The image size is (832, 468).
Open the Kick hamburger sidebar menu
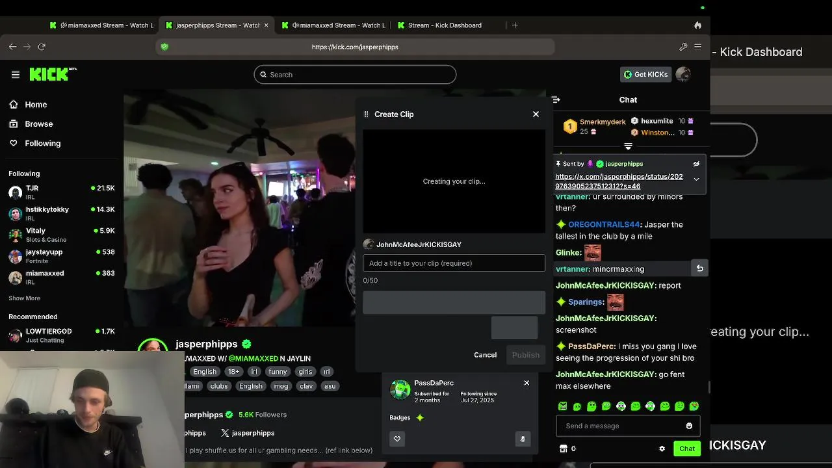[16, 75]
